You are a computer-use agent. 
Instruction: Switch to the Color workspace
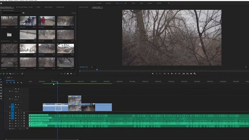click(125, 3)
